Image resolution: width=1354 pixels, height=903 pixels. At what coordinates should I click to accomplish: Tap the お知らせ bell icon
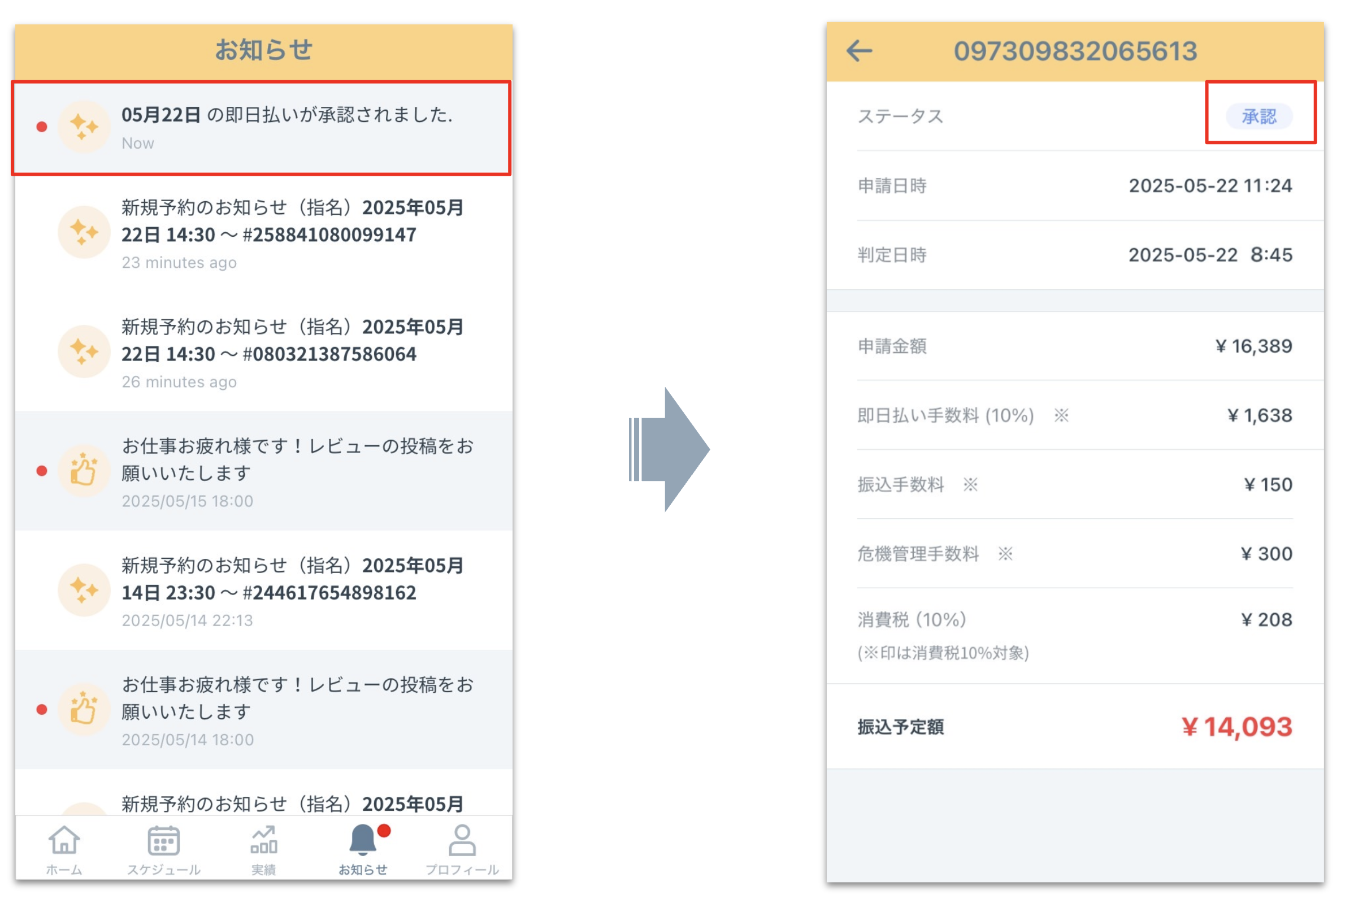[x=363, y=841]
